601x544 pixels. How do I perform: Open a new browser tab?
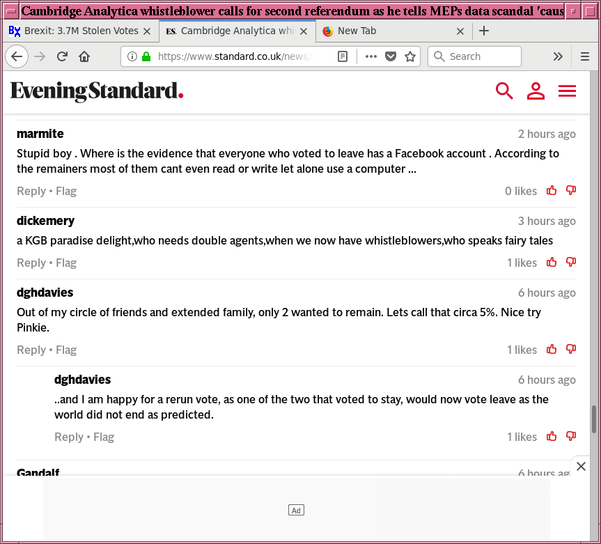tap(484, 31)
